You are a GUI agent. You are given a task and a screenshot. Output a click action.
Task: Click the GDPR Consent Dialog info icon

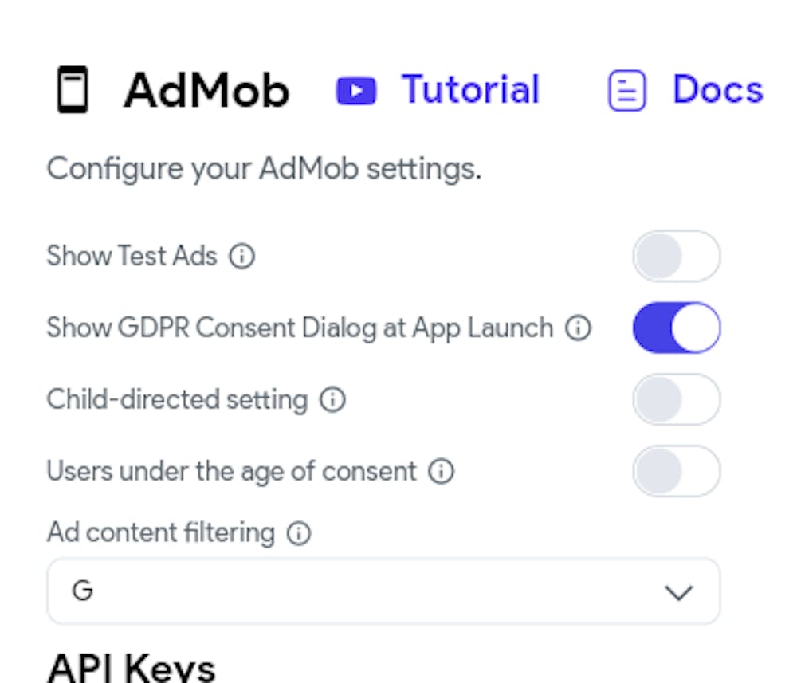click(x=579, y=328)
